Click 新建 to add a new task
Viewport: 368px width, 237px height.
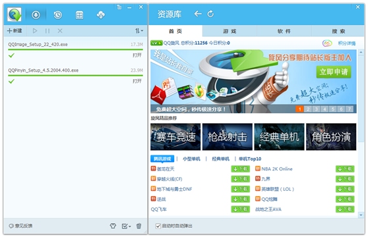pos(15,31)
